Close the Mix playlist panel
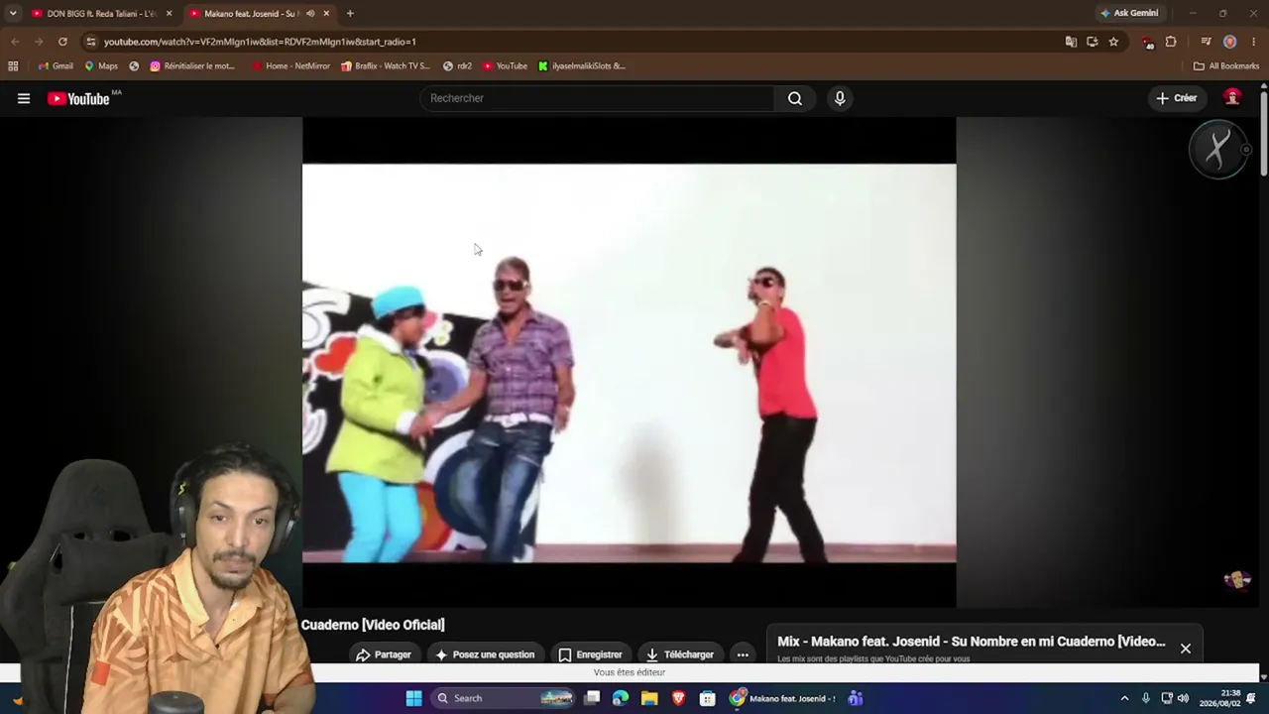The width and height of the screenshot is (1269, 714). pos(1185,649)
